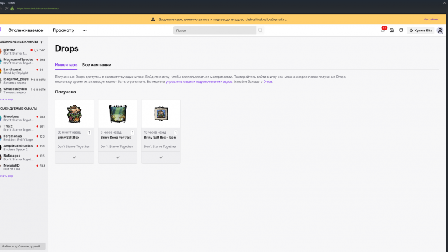The height and width of the screenshot is (252, 448).
Task: Click Найти и добавить друзей field
Action: (23, 246)
